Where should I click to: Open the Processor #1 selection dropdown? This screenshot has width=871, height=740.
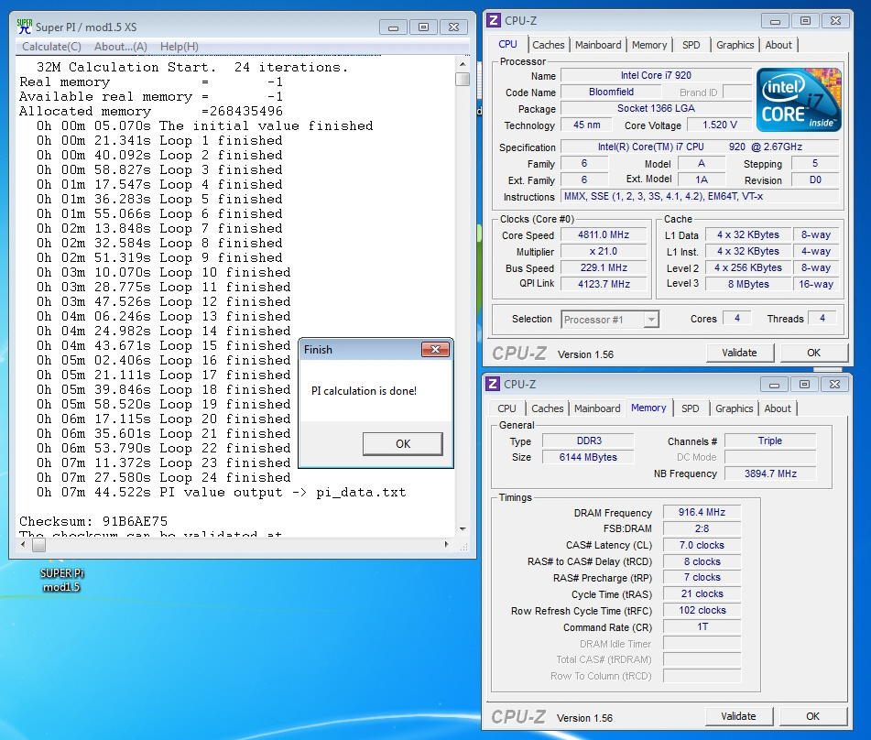pyautogui.click(x=651, y=320)
